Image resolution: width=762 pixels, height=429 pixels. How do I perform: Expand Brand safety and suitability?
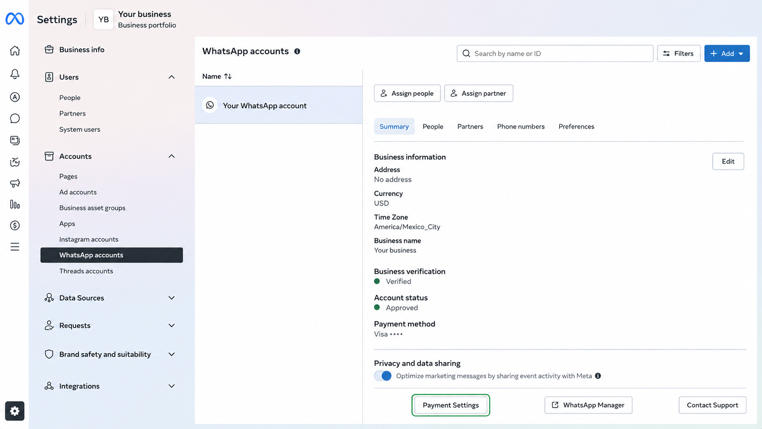(x=171, y=354)
